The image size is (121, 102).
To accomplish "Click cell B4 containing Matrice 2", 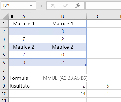I will 63,47.
